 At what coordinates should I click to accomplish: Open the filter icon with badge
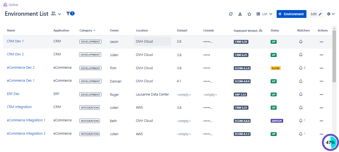coord(70,14)
